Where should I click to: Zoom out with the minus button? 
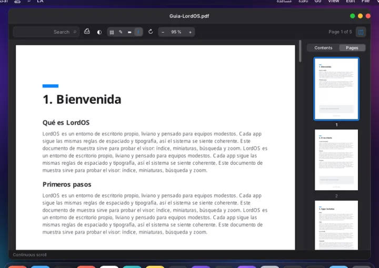coord(163,32)
